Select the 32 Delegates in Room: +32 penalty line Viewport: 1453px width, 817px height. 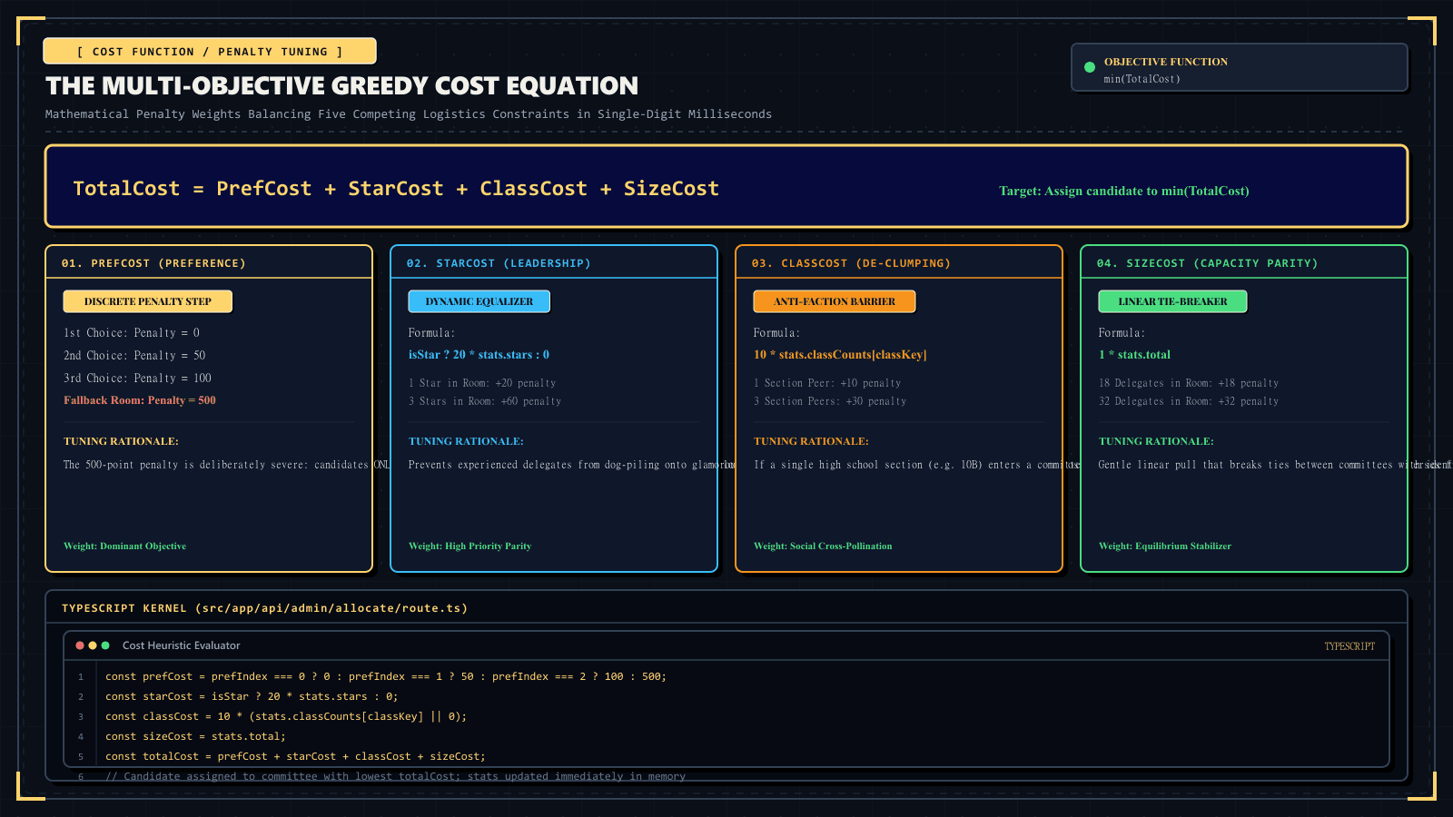[x=1189, y=401]
